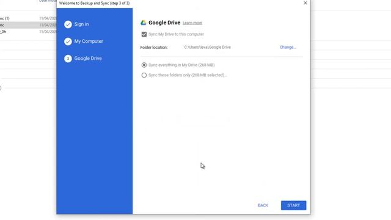Click the step 3 number circle icon
This screenshot has height=220, width=391.
coord(68,59)
